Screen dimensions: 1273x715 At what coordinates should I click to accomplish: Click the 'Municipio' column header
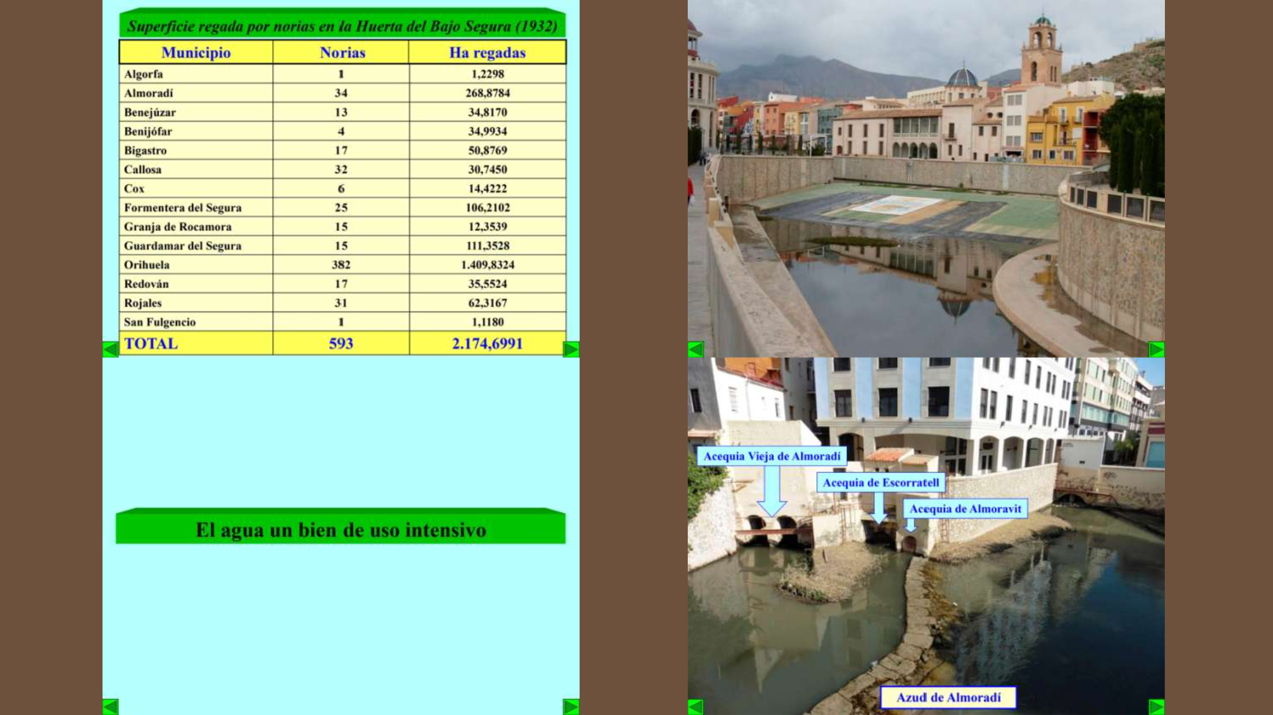point(196,52)
